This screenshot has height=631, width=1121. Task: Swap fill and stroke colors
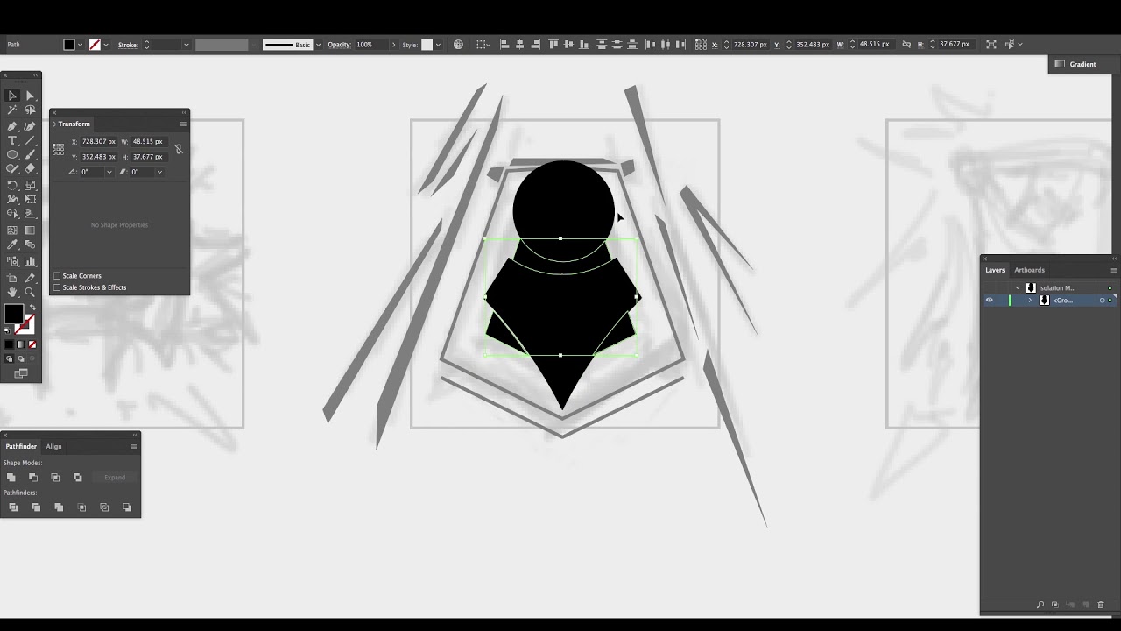[32, 308]
